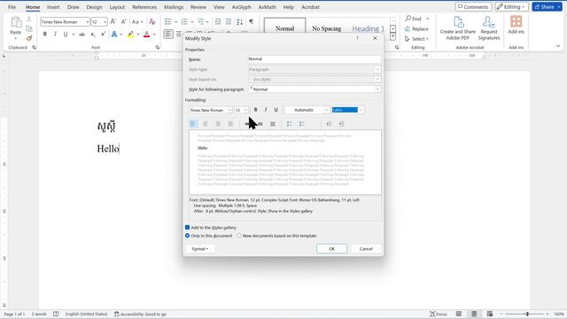Select New documents based on this template
Viewport: 567px width, 319px height.
(x=239, y=236)
